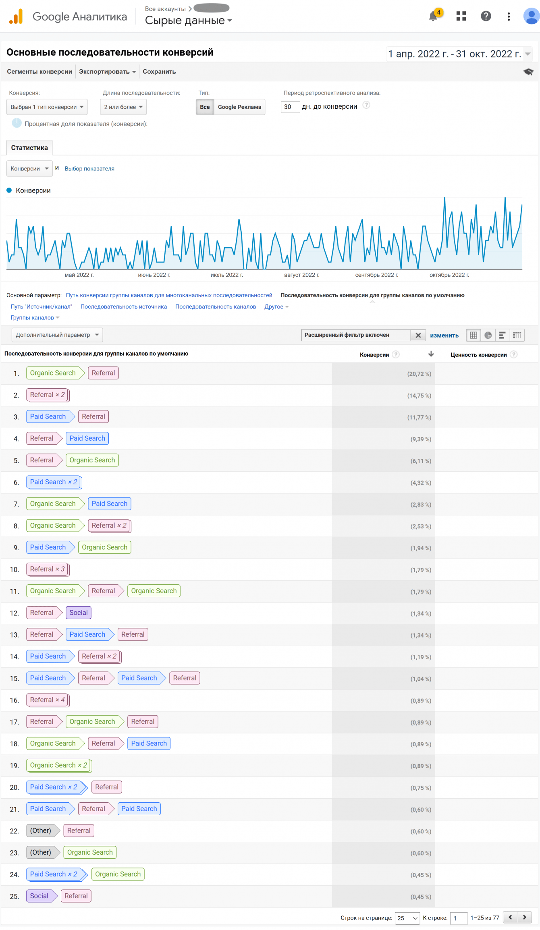Image resolution: width=540 pixels, height=930 pixels.
Task: Click the lookback window days input
Action: pyautogui.click(x=290, y=107)
